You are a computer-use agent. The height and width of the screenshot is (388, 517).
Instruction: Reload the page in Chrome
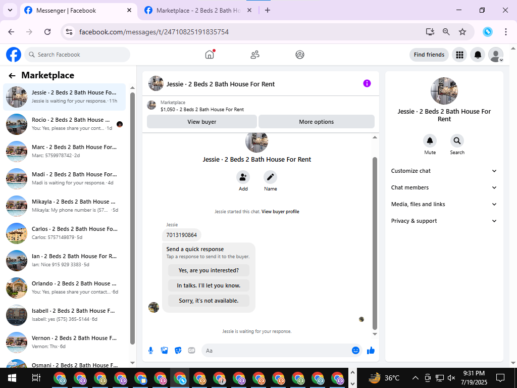point(47,32)
